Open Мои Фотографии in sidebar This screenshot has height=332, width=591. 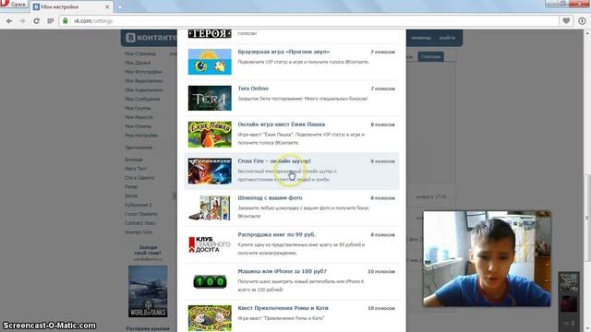tap(143, 72)
